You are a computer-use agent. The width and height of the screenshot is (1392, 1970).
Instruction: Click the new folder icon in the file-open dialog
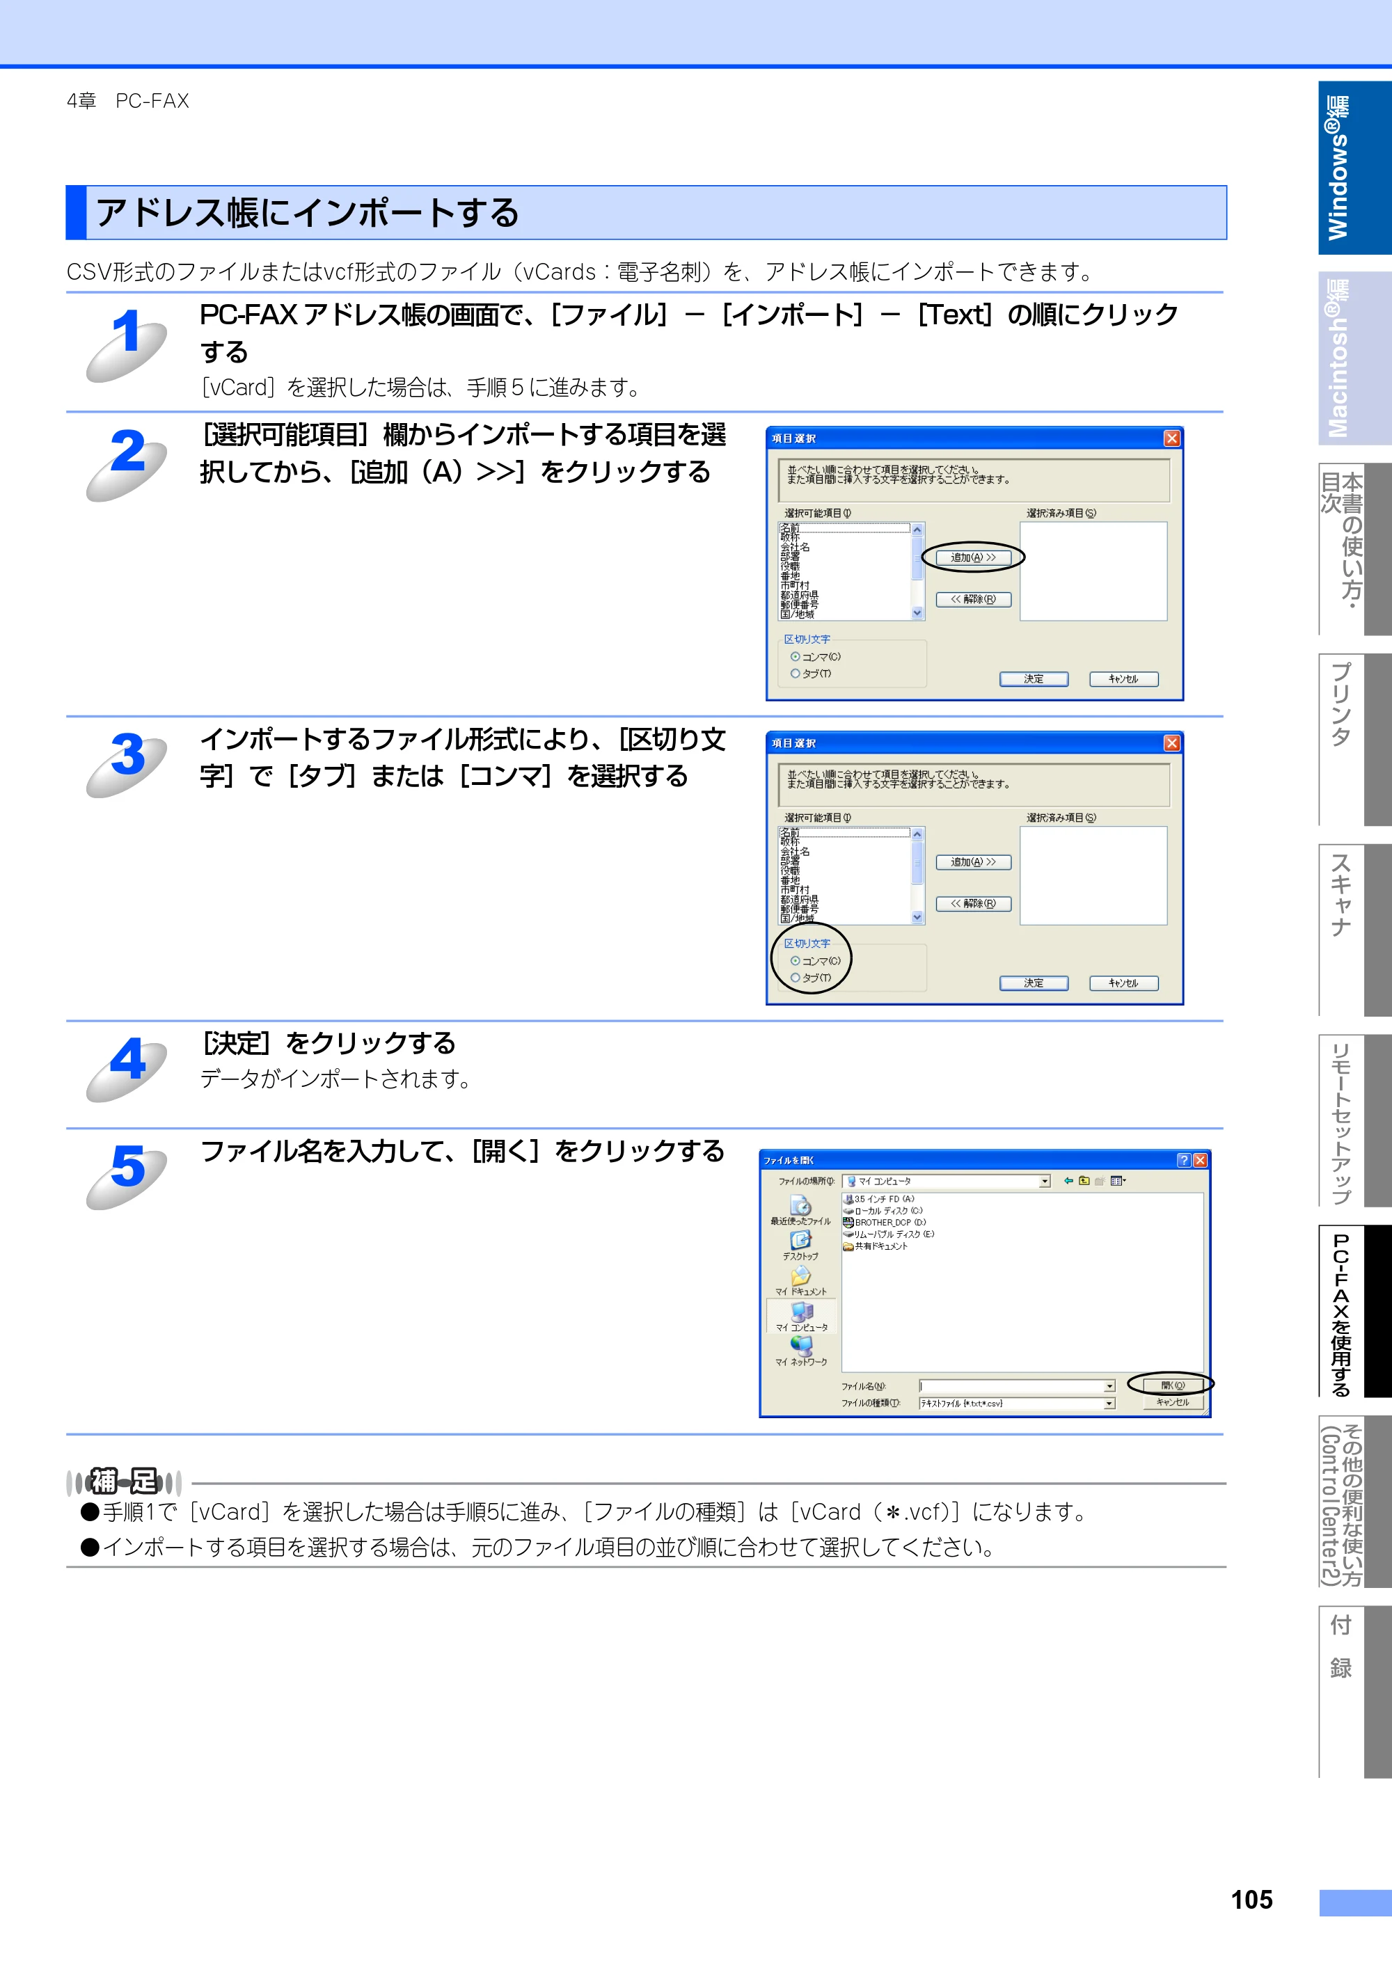(1100, 1181)
